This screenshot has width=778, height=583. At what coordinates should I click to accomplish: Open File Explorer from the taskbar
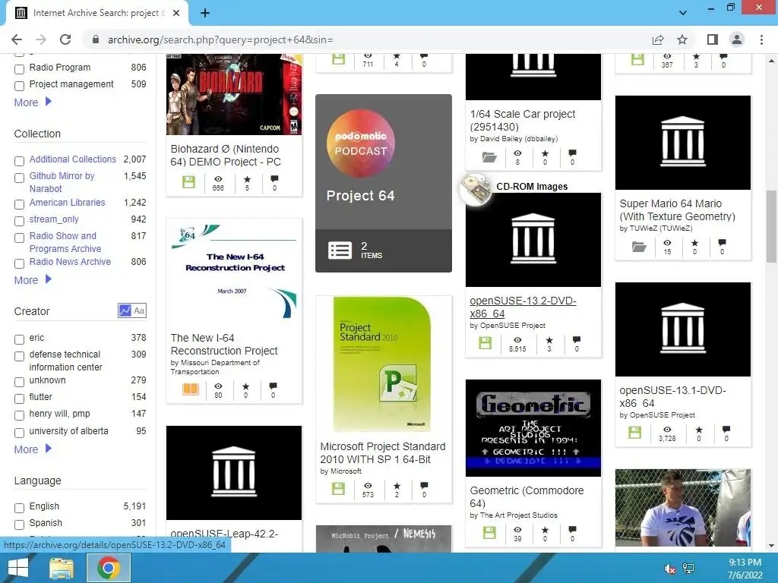coord(62,568)
